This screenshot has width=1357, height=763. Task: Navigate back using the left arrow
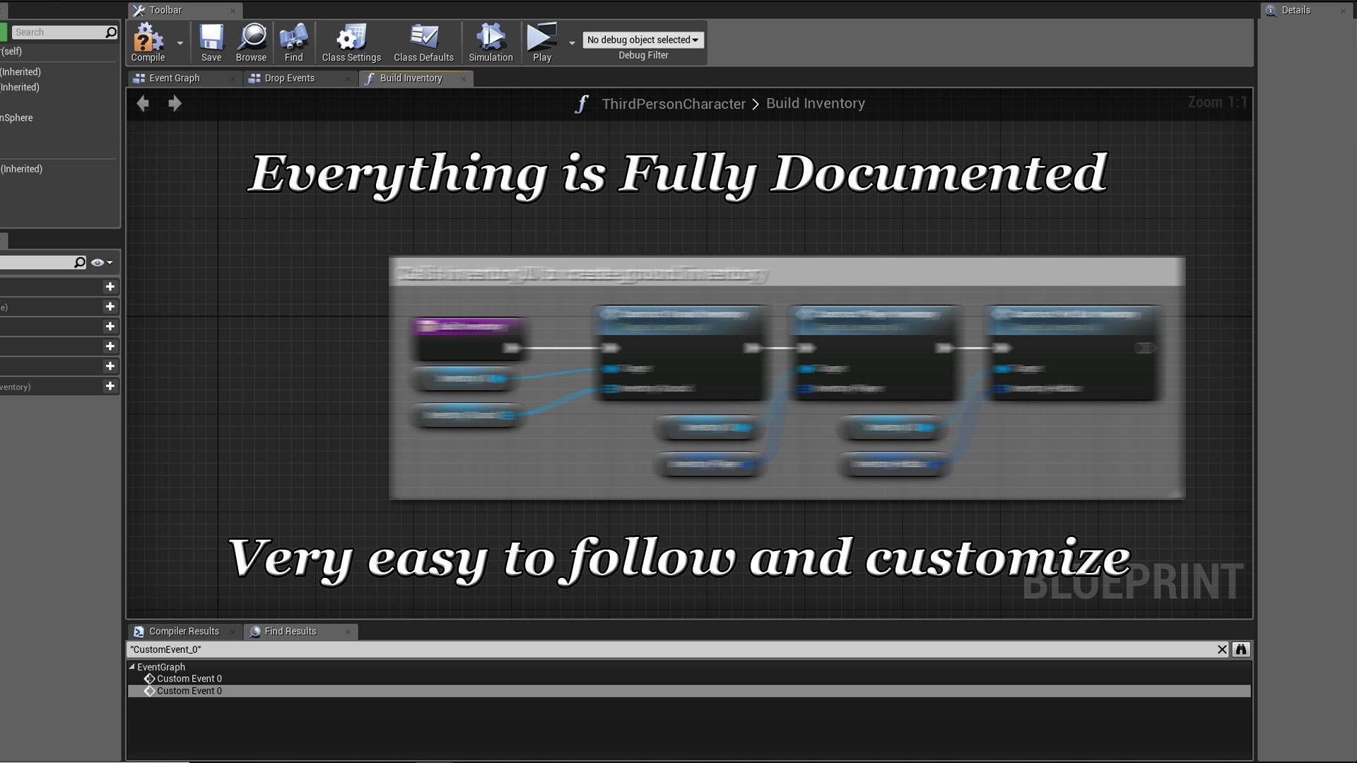pyautogui.click(x=143, y=103)
